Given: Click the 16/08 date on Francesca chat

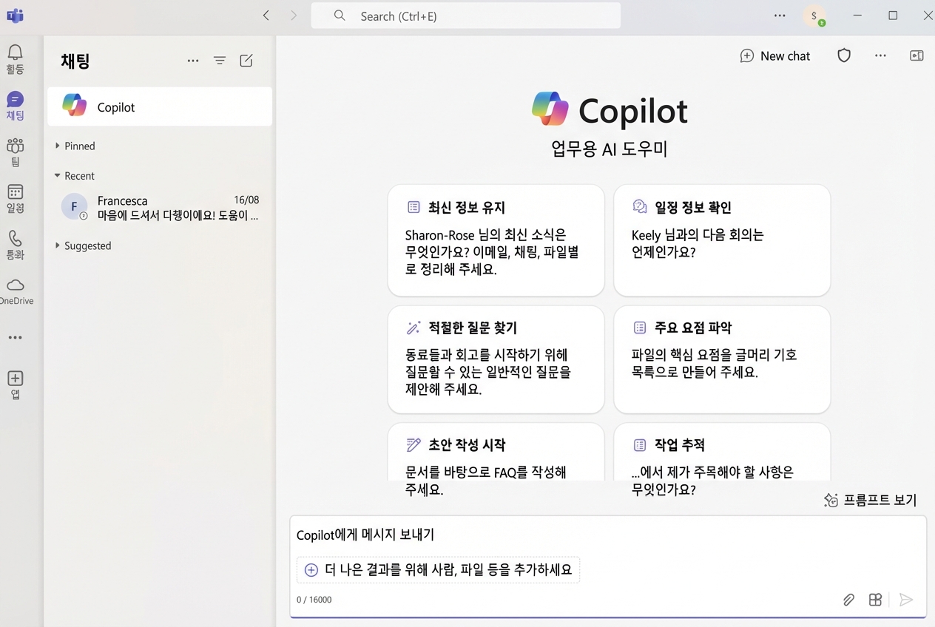Looking at the screenshot, I should click(x=246, y=200).
